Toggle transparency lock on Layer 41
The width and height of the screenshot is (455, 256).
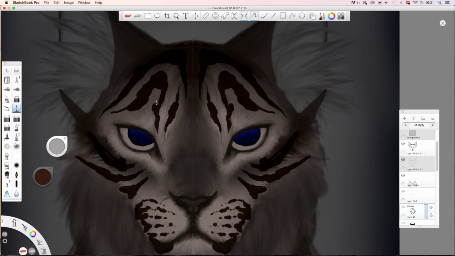pyautogui.click(x=431, y=215)
